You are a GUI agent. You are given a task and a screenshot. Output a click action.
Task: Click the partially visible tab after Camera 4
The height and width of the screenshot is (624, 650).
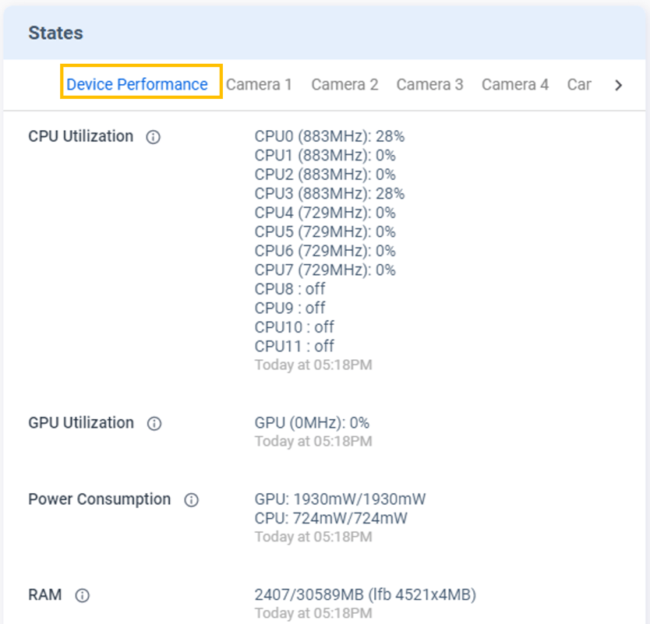(x=578, y=84)
